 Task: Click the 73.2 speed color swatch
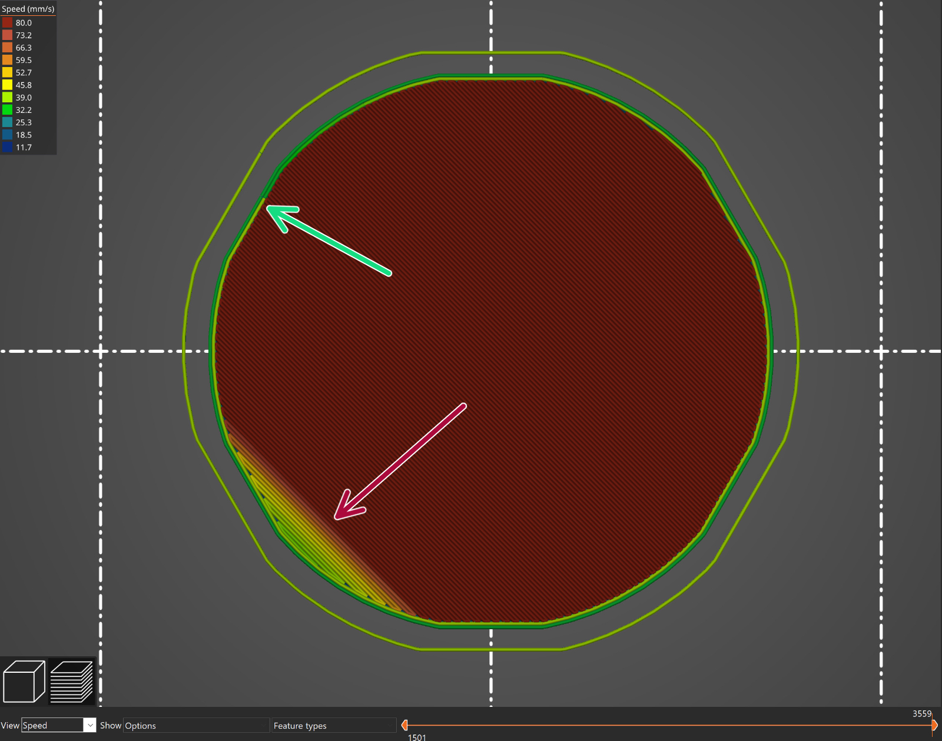[x=7, y=35]
